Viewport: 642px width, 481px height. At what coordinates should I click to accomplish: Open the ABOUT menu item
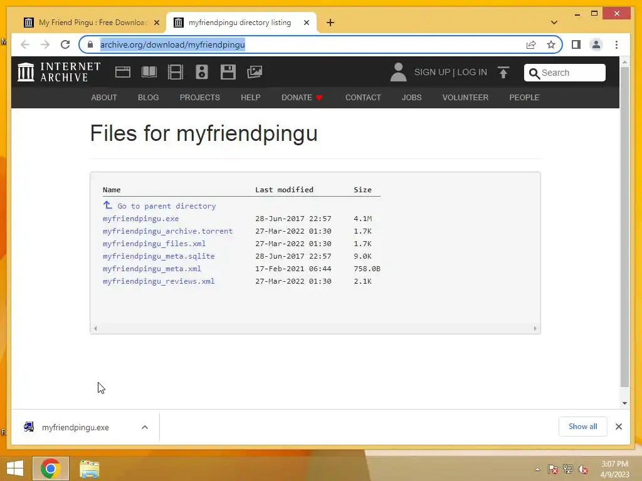104,97
